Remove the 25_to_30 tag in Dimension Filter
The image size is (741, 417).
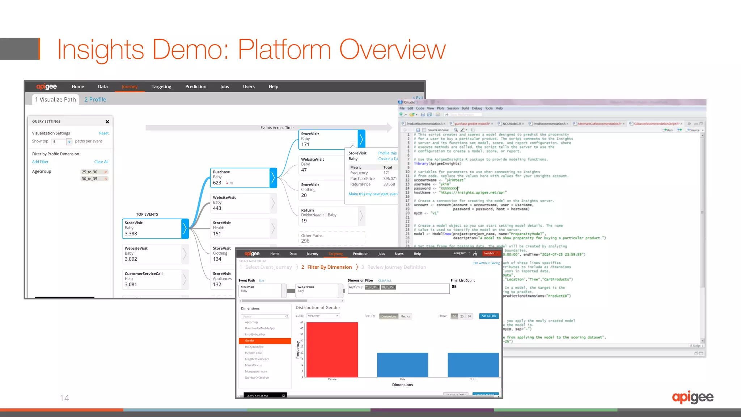pyautogui.click(x=378, y=287)
